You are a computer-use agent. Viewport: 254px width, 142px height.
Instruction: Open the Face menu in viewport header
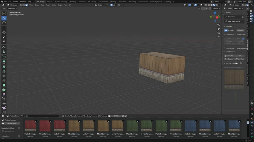(65, 5)
